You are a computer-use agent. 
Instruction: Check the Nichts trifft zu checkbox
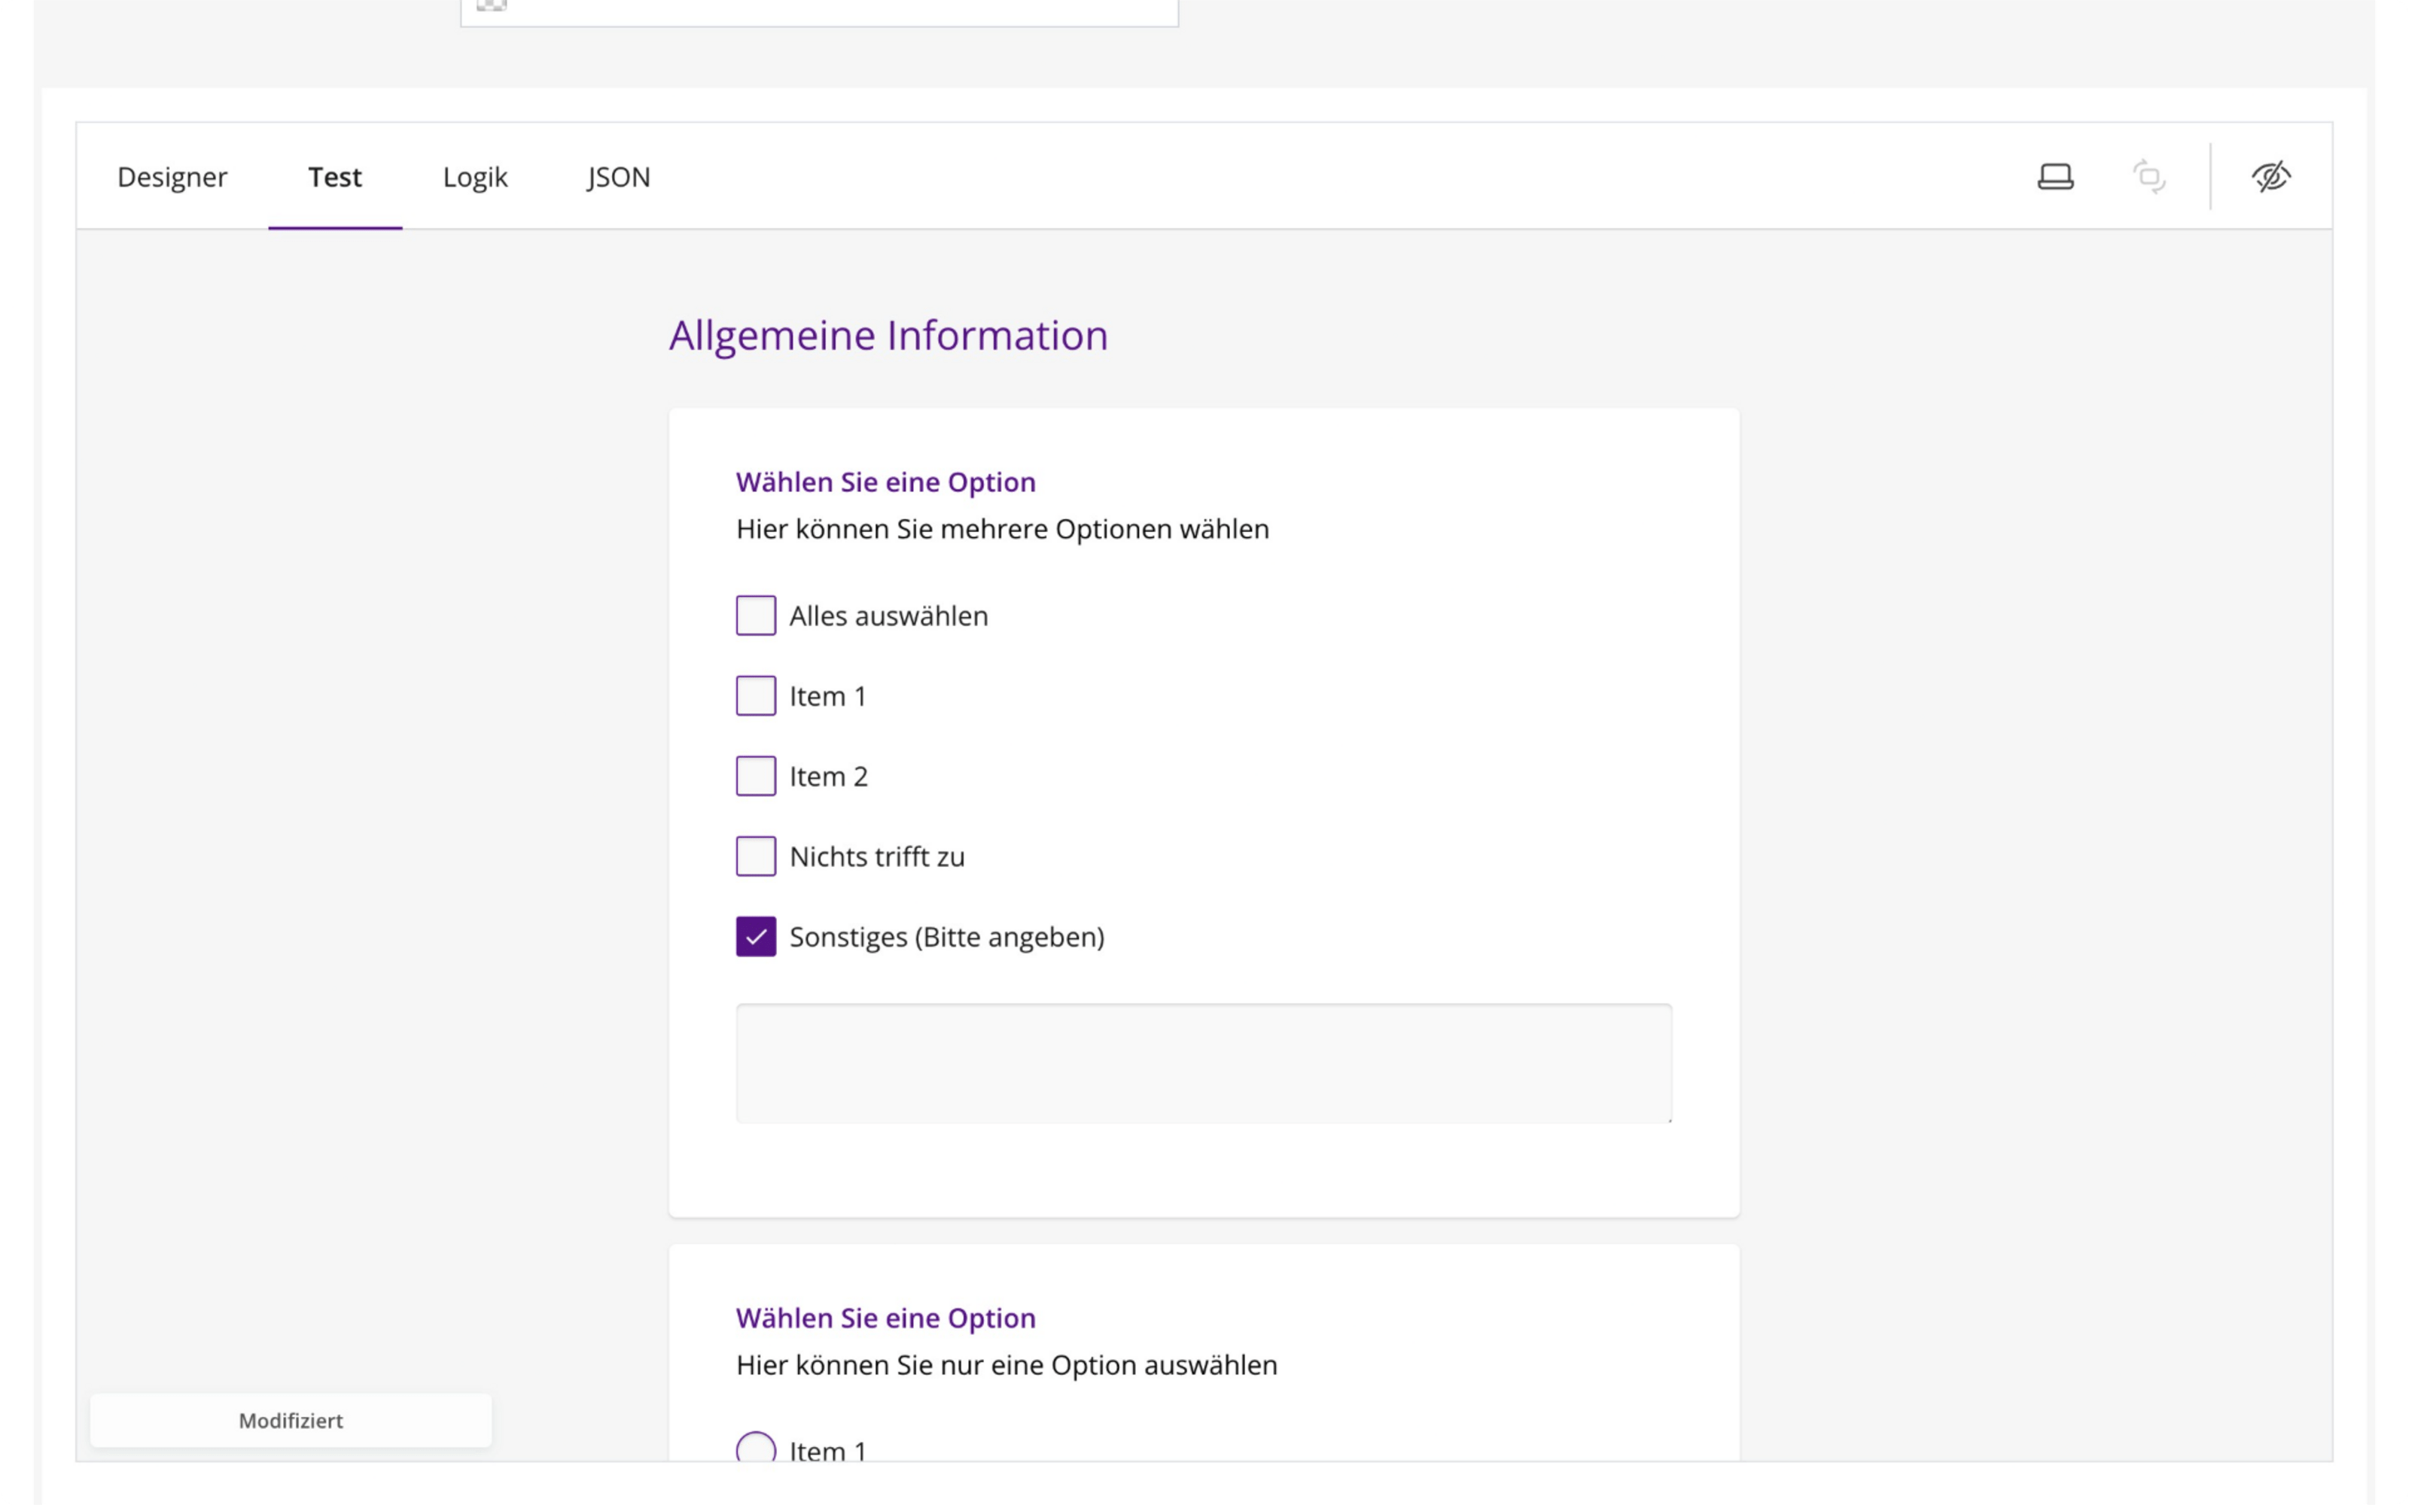pos(756,856)
